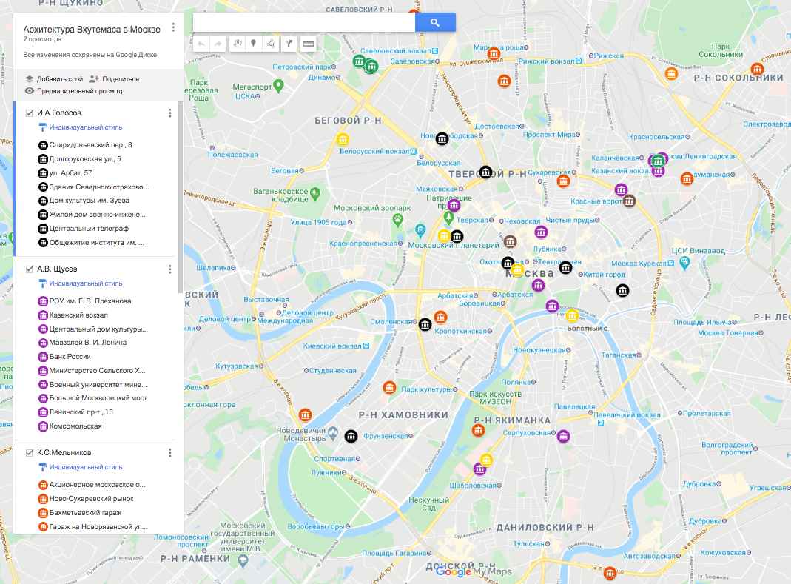Select Ново-Сухаревский рынок list item
This screenshot has width=791, height=584.
coord(91,499)
